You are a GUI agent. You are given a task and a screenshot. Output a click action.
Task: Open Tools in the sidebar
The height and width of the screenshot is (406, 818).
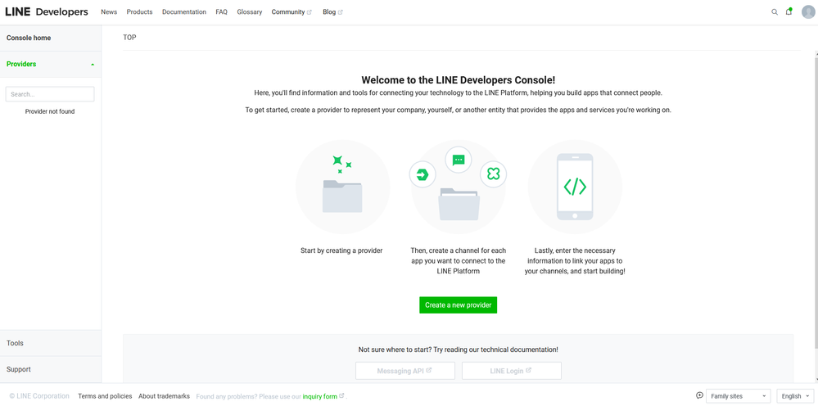tap(51, 343)
